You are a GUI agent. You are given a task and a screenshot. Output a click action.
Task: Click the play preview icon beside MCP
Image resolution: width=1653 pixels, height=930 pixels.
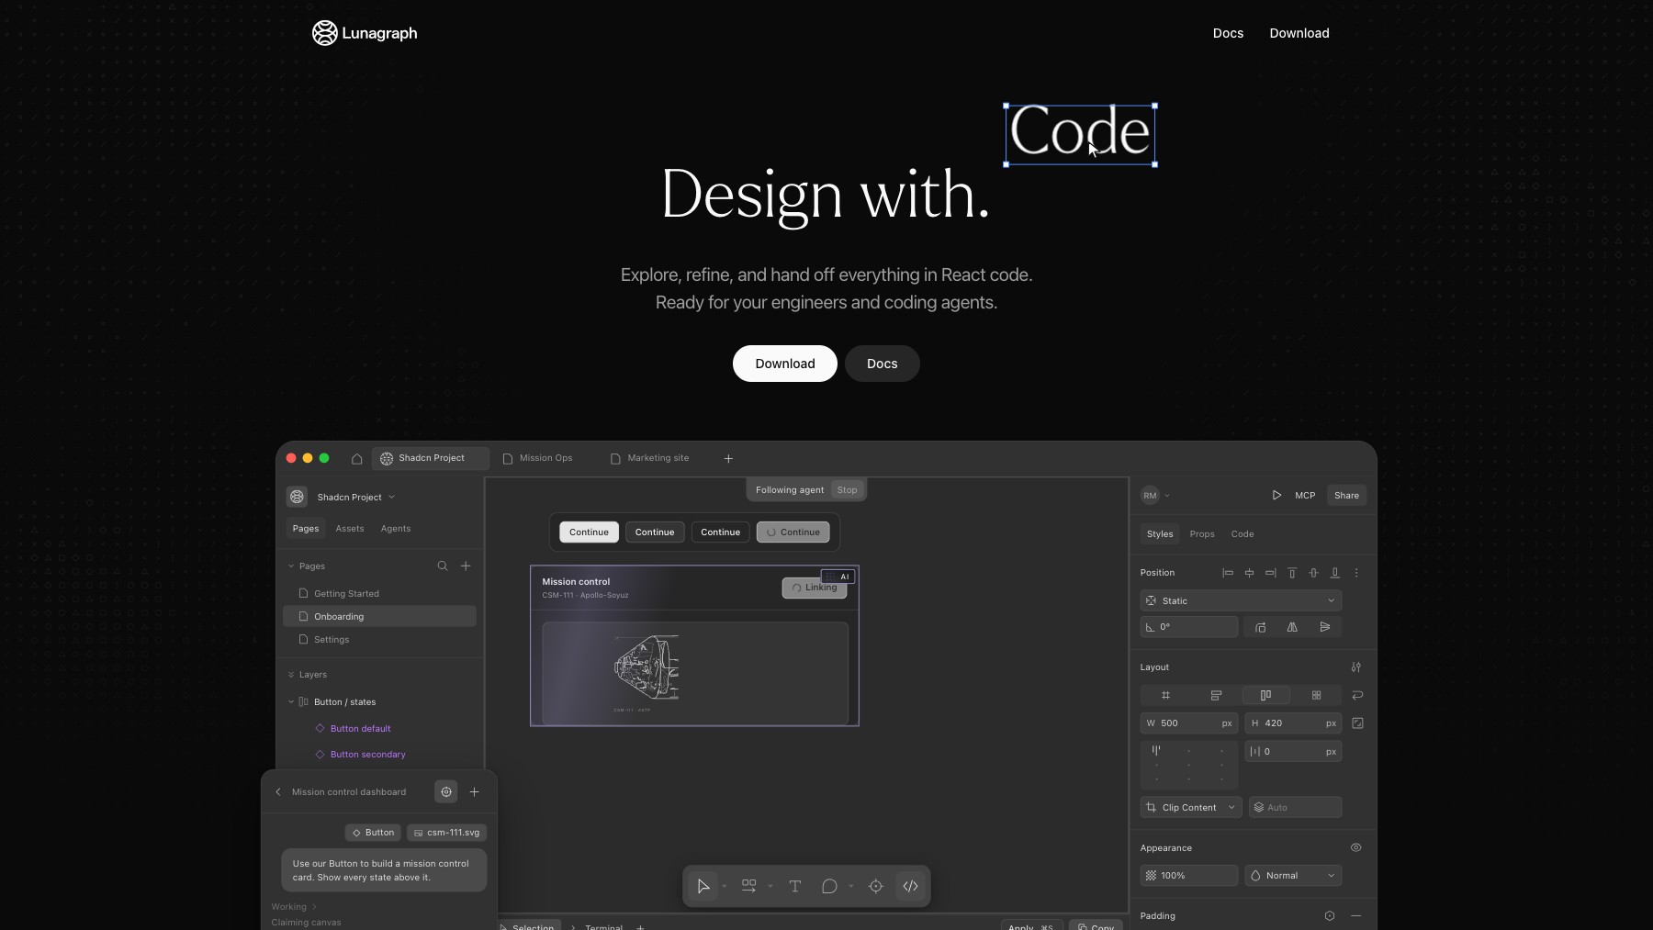1276,496
